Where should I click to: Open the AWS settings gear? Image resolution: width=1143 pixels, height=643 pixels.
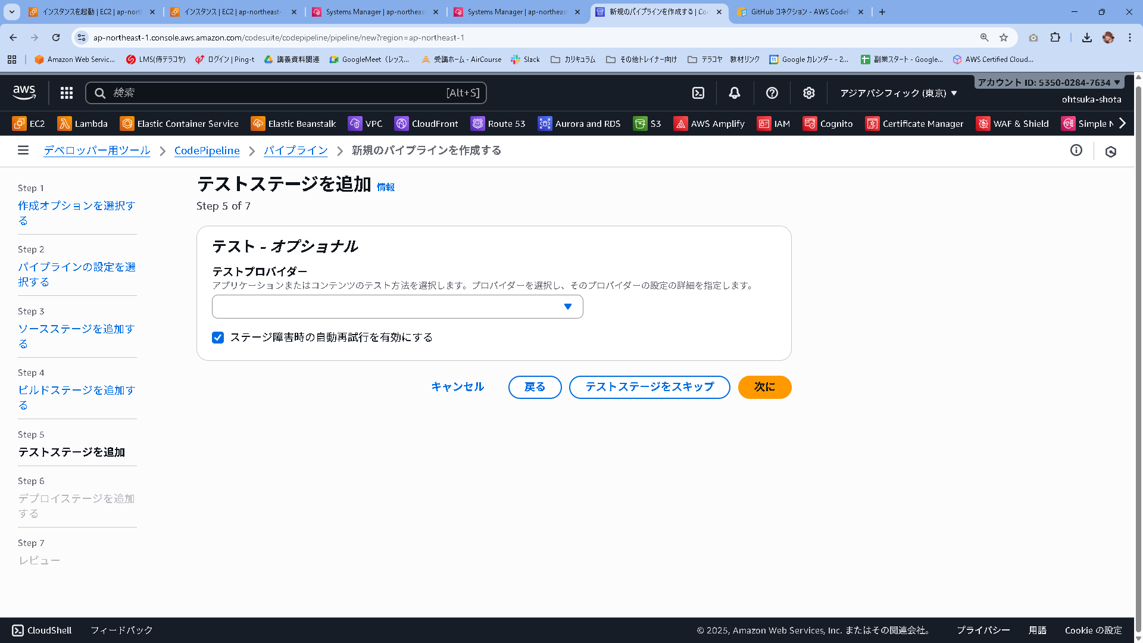(808, 93)
